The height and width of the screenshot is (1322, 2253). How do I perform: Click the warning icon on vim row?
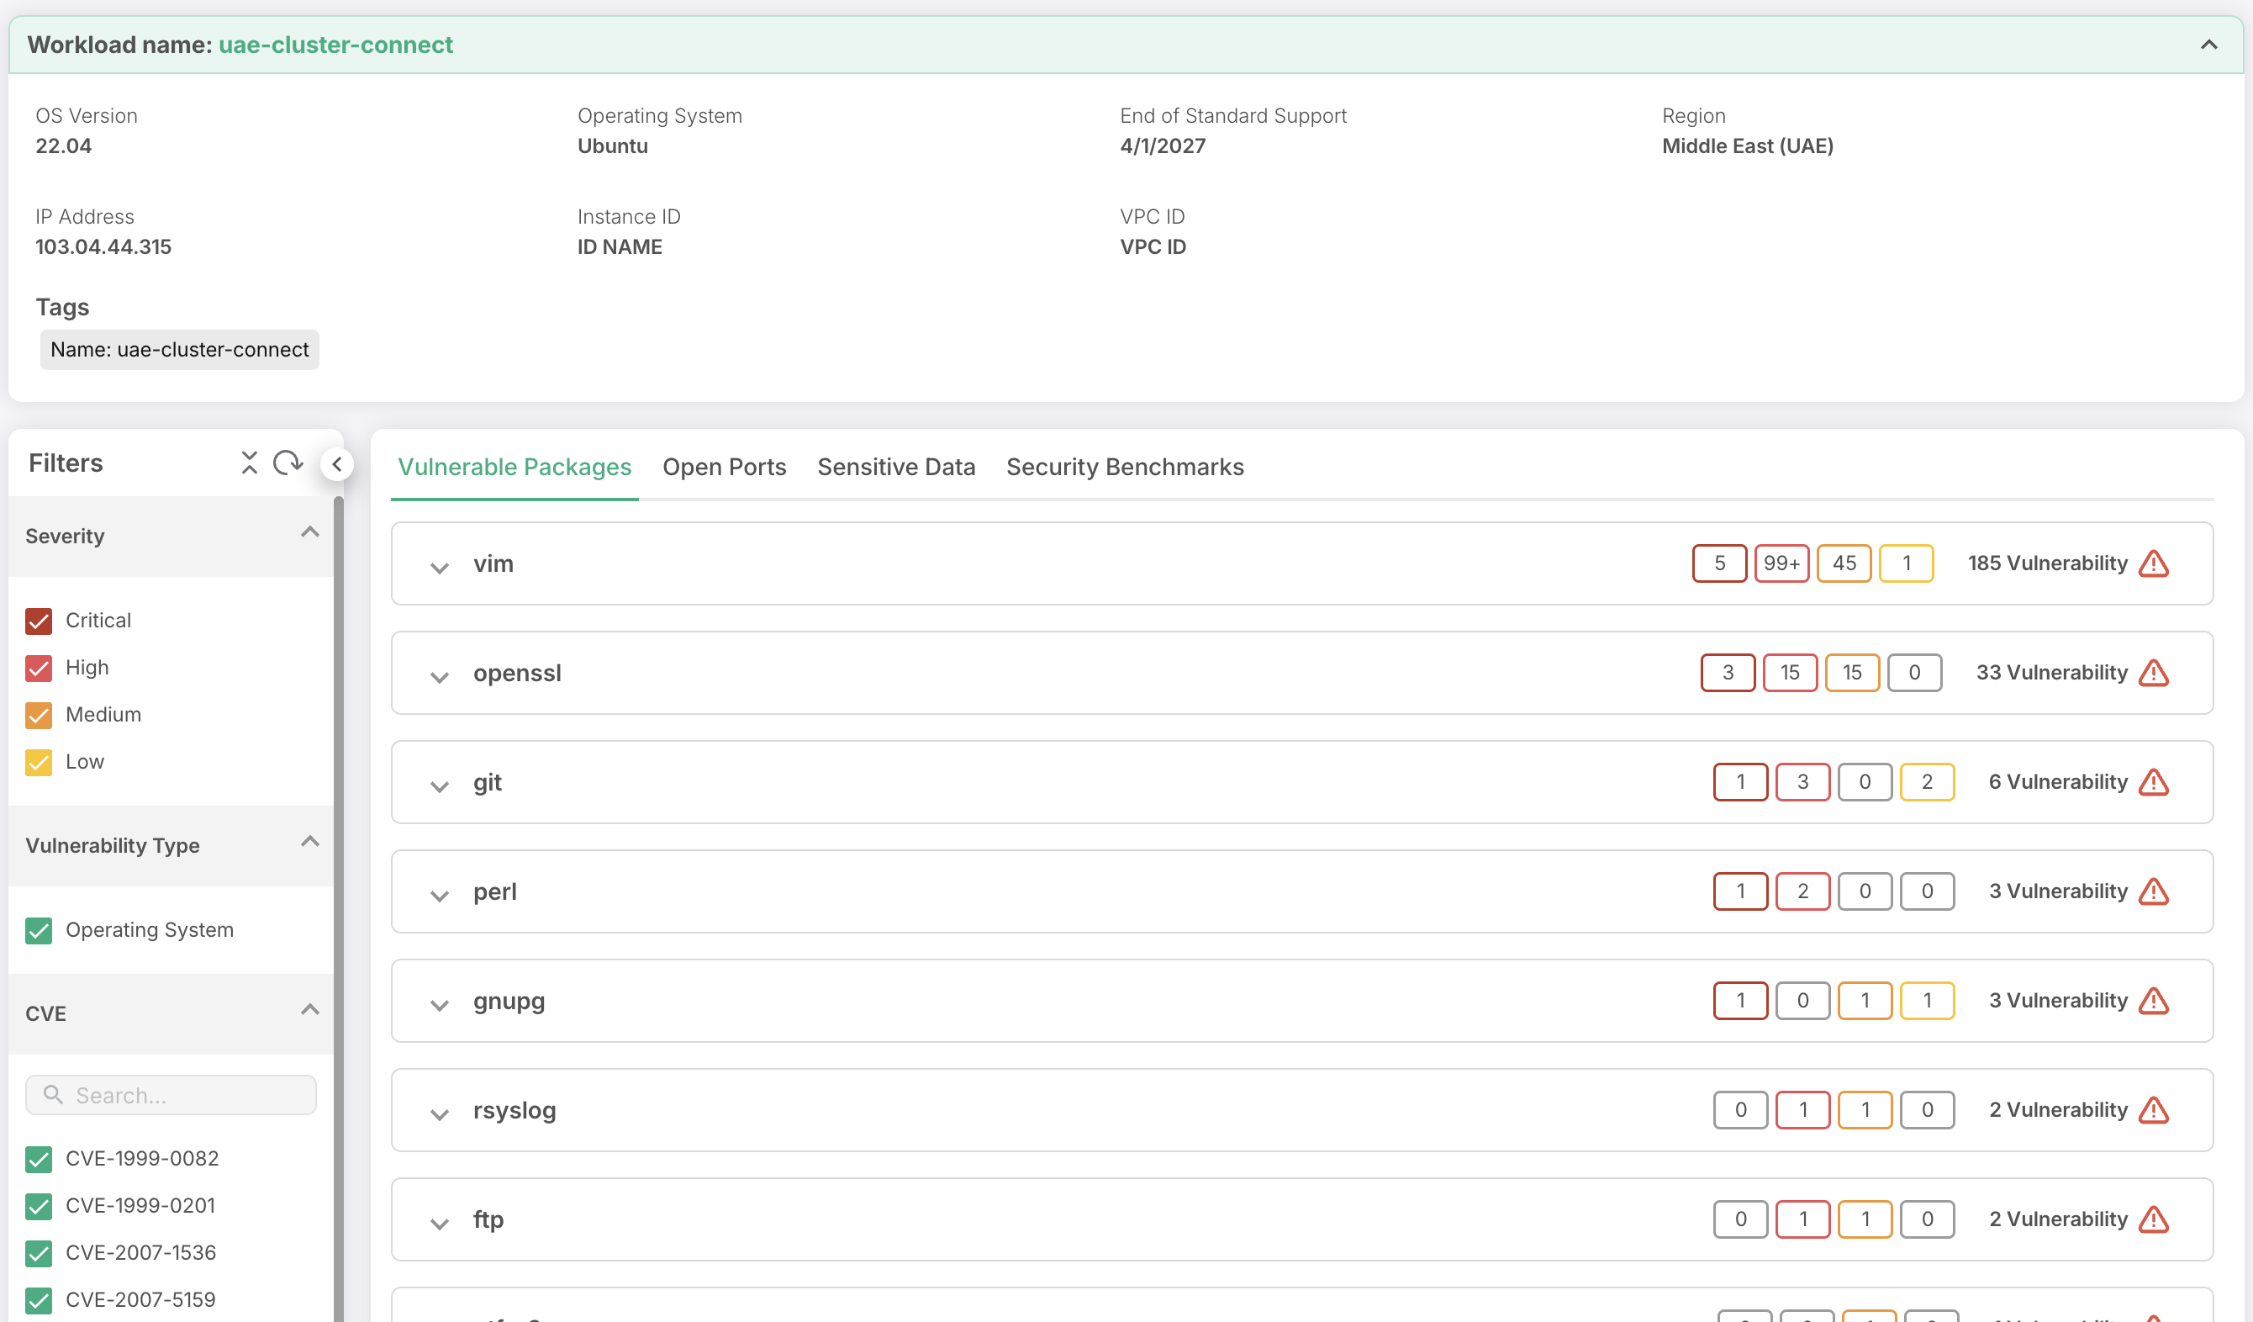click(2154, 563)
